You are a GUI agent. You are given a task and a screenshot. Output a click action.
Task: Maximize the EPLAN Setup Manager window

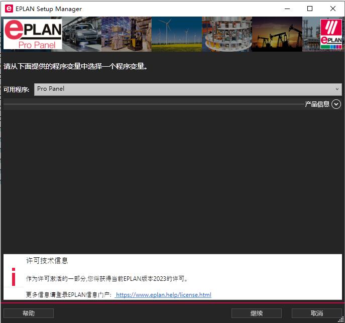[310, 9]
